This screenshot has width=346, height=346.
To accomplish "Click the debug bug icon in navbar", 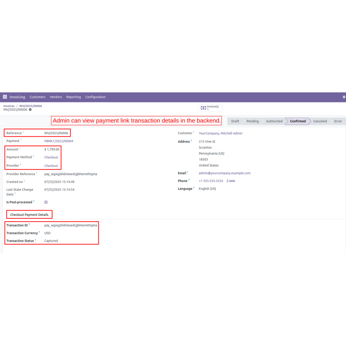I will point(344,97).
